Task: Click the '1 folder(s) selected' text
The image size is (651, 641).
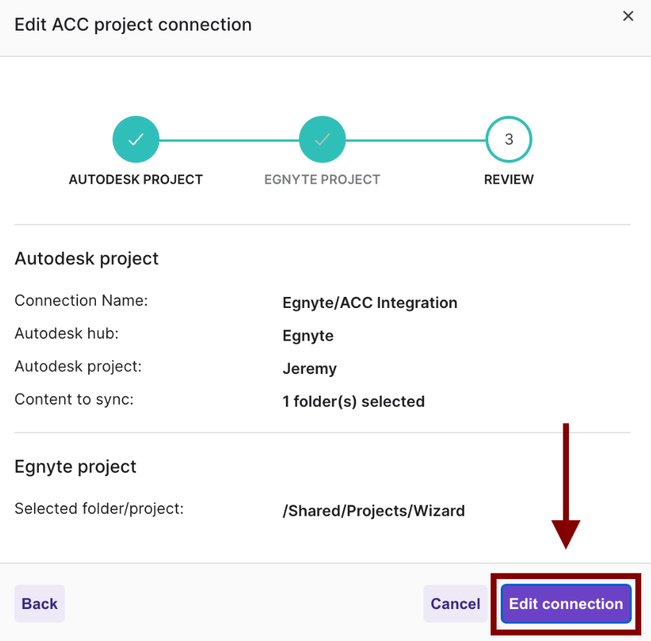Action: [x=353, y=402]
